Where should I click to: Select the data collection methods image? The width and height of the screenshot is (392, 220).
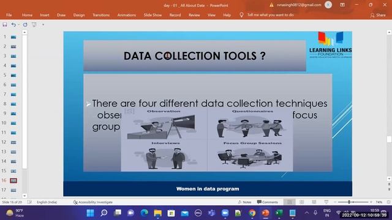tap(207, 140)
